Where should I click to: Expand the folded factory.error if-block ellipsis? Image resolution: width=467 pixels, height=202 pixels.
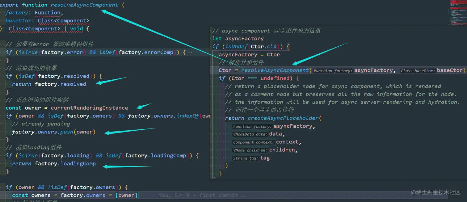pos(190,52)
